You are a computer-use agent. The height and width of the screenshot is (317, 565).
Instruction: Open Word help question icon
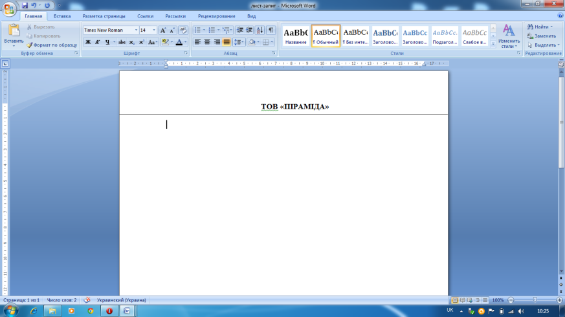[560, 16]
